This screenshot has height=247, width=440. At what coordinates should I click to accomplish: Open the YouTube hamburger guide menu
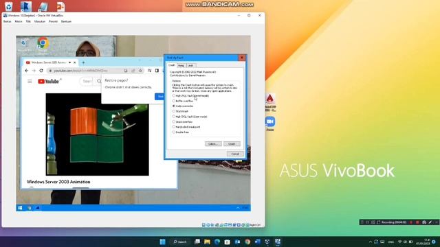[x=30, y=82]
